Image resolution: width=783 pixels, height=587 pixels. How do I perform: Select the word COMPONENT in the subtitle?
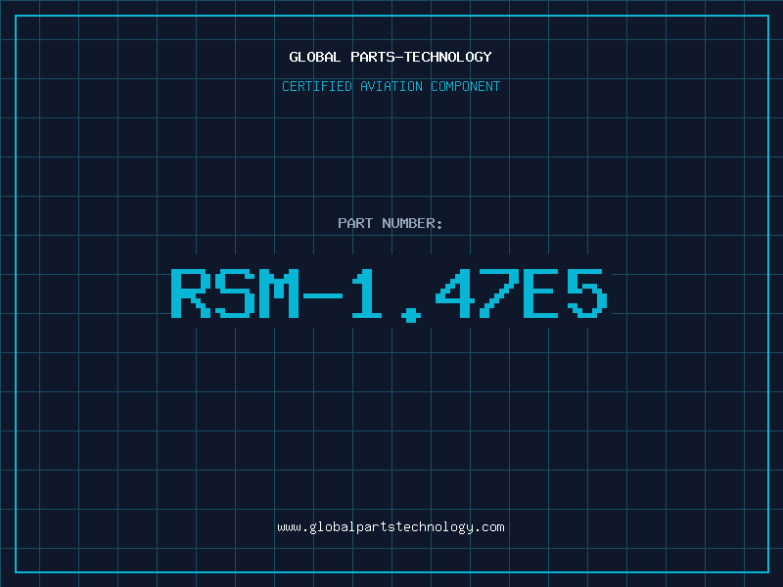coord(466,86)
